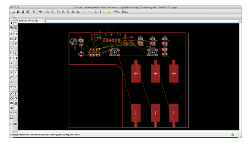This screenshot has height=150, width=251.
Task: Select the Attribute tool
Action: click(15, 113)
